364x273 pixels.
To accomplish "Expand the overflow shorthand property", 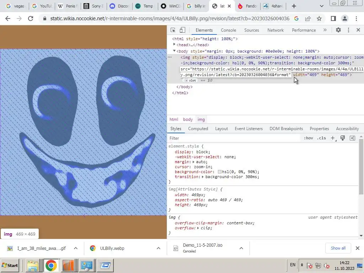I will 198,228.
